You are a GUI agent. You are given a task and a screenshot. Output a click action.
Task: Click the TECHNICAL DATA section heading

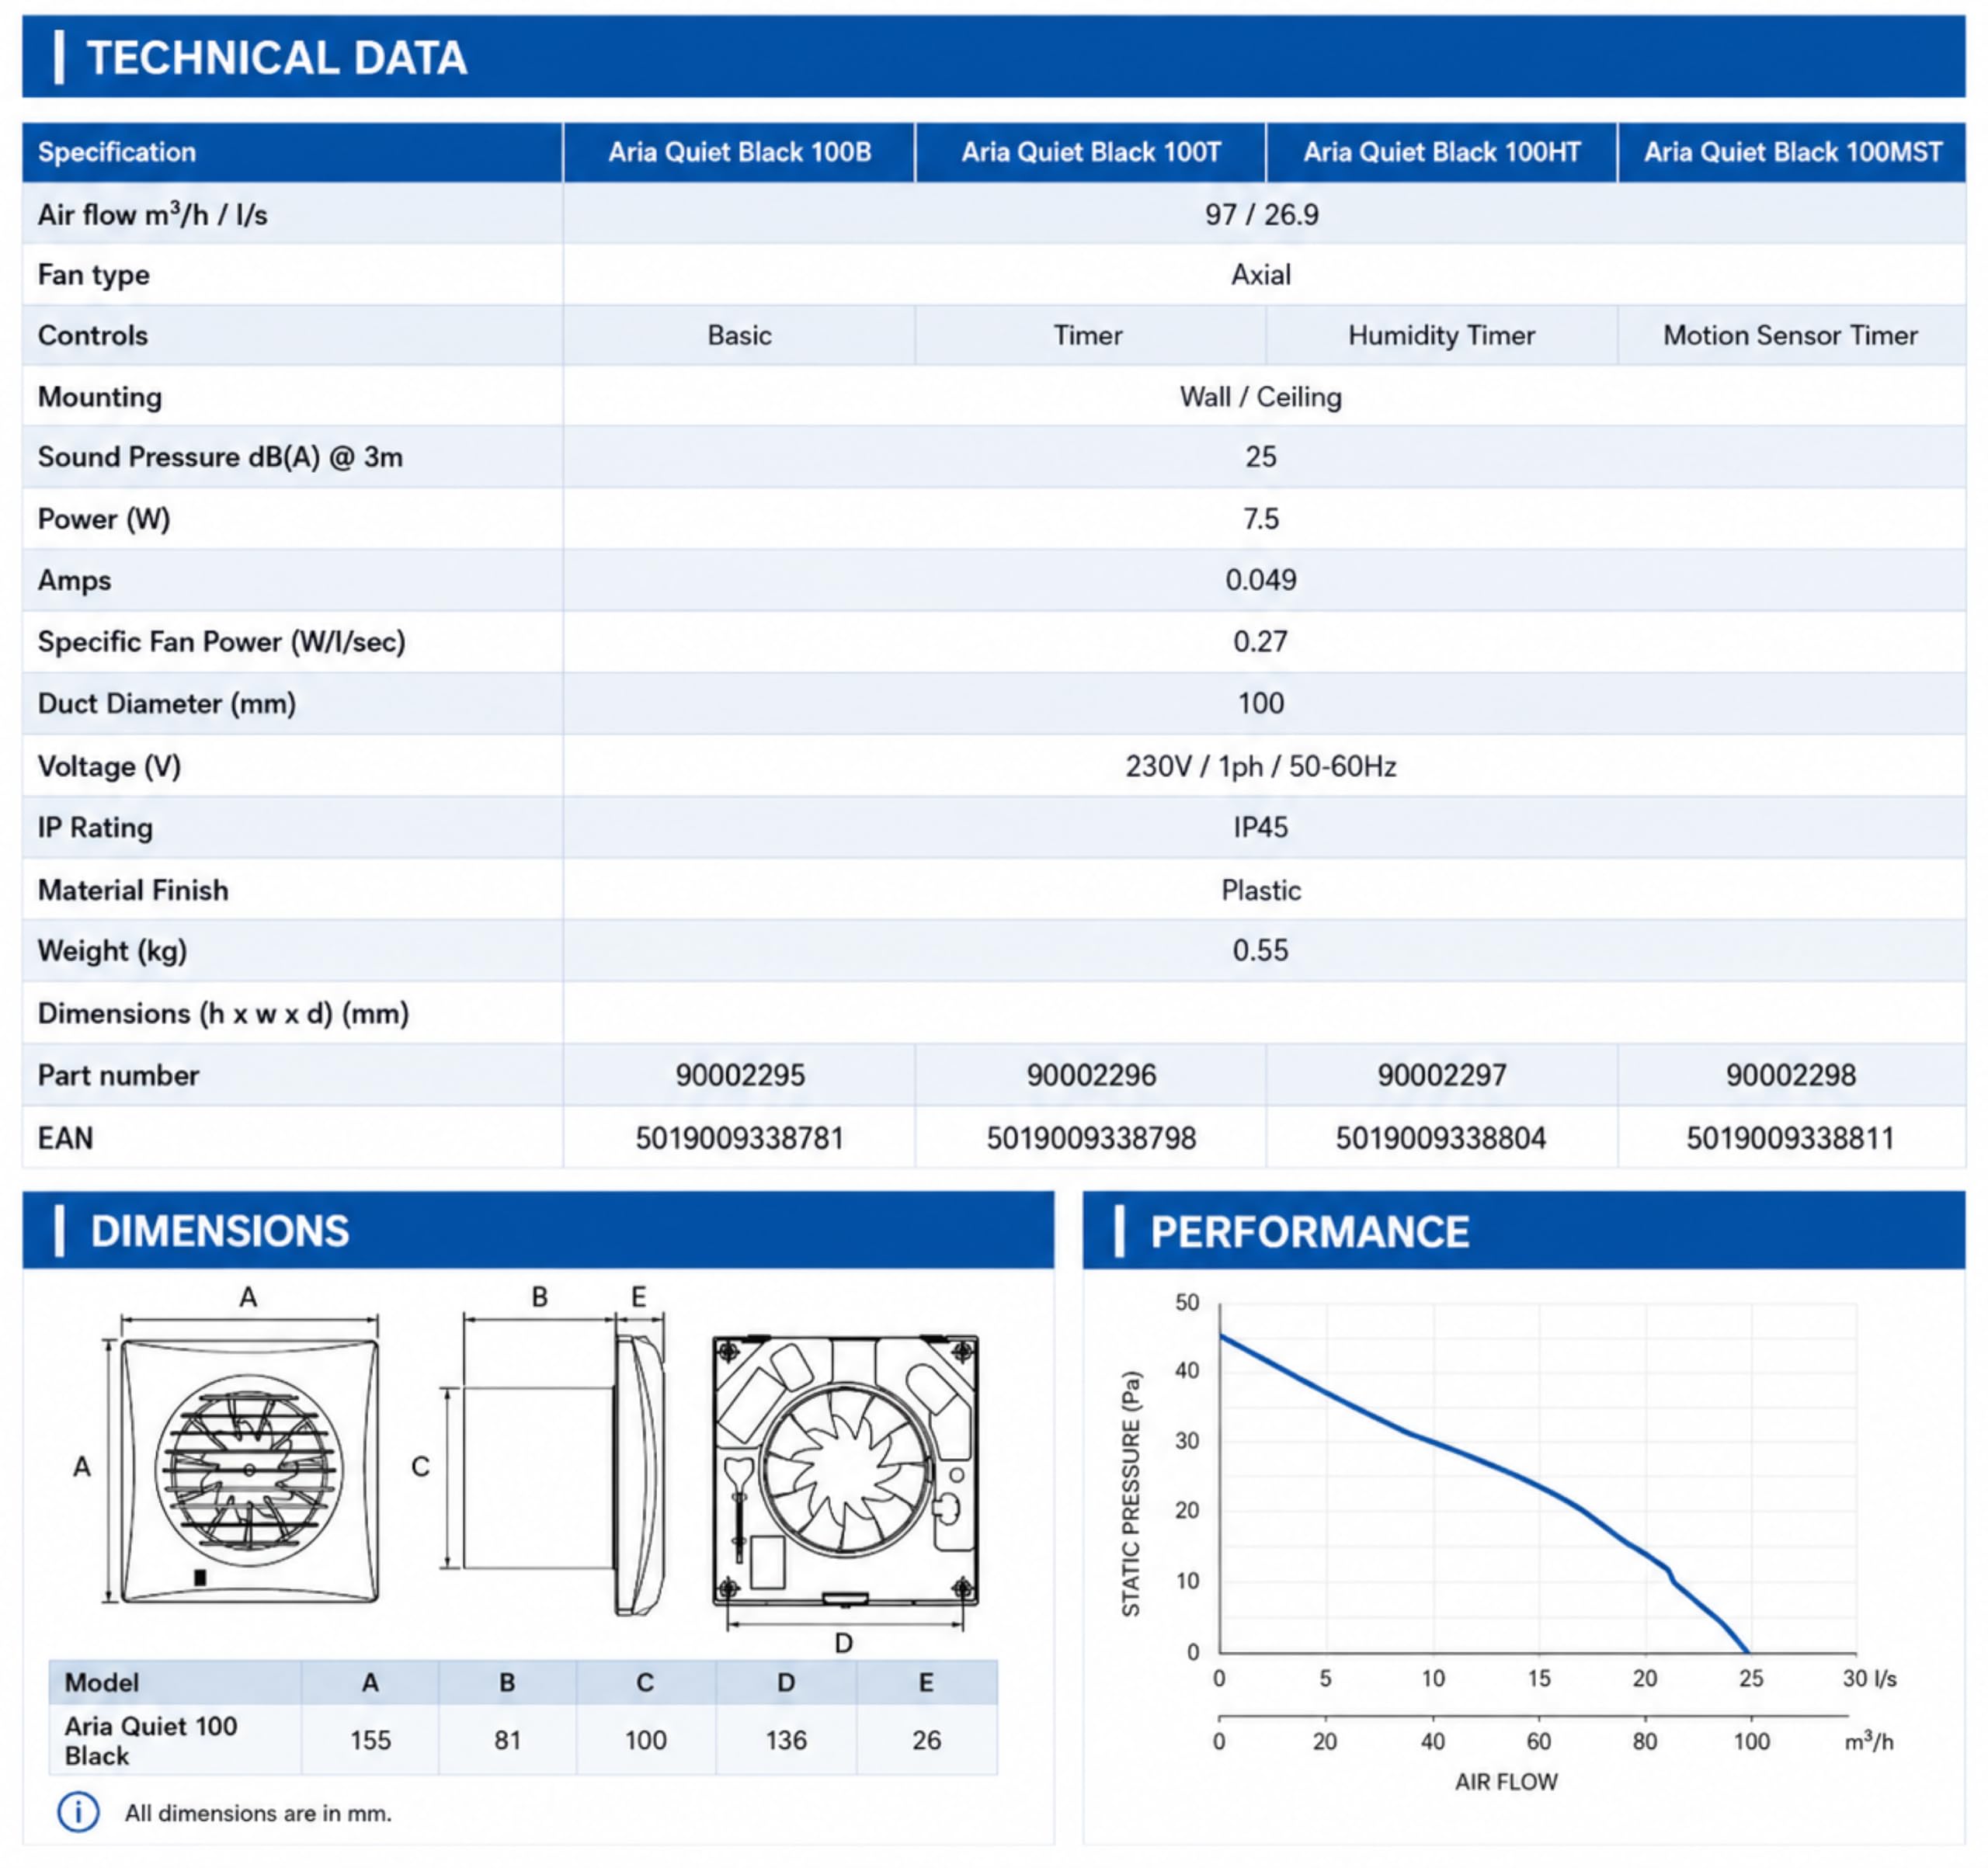point(277,58)
